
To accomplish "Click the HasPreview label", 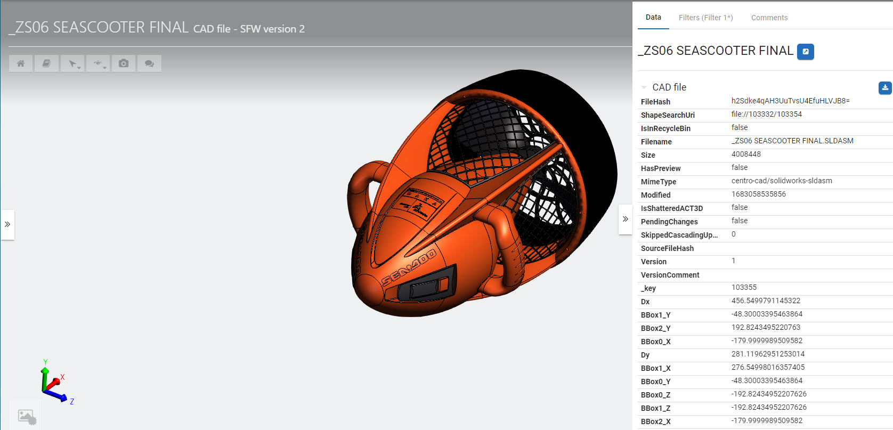I will (661, 168).
